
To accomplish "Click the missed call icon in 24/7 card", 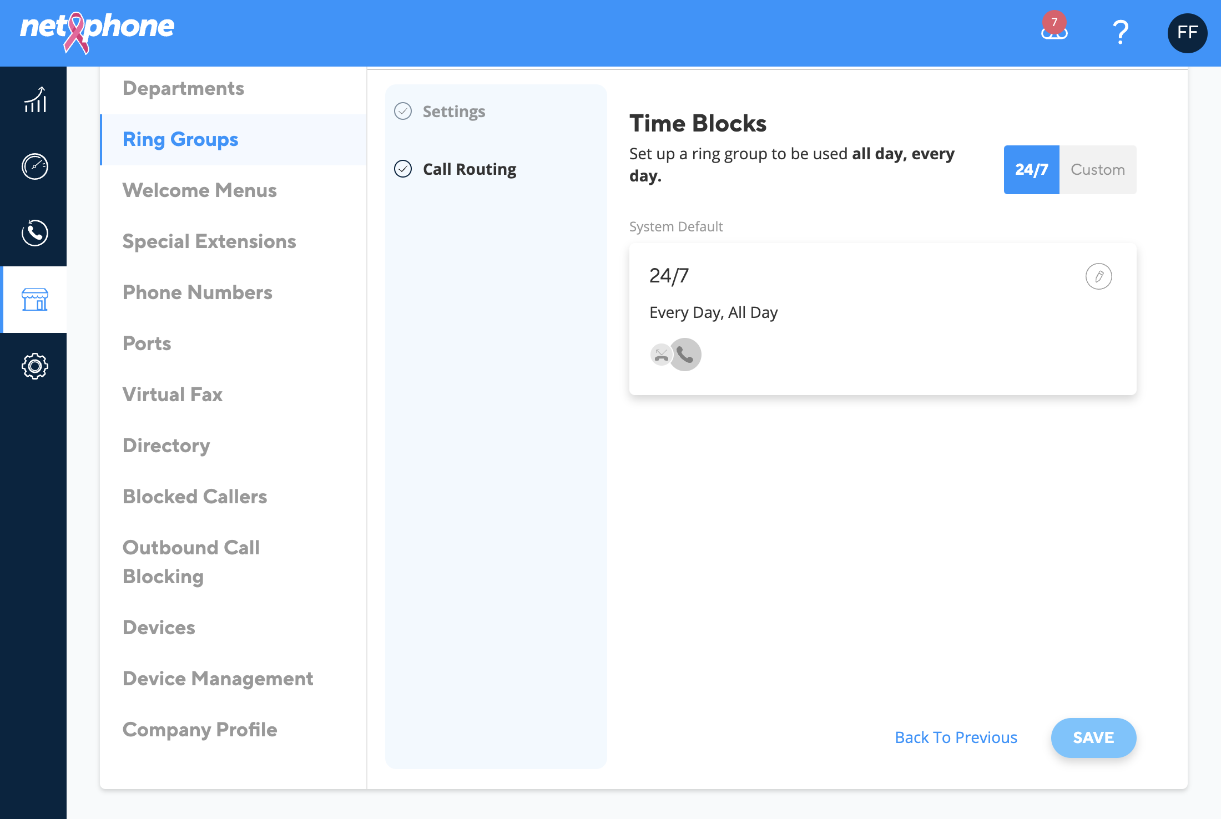I will [x=661, y=355].
